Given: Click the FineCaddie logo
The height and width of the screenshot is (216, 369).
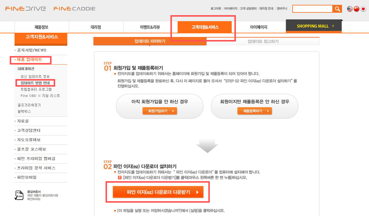Looking at the screenshot, I should [74, 8].
